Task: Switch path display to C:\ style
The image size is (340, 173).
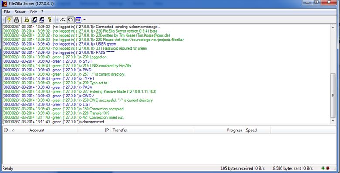Action: tap(70, 20)
